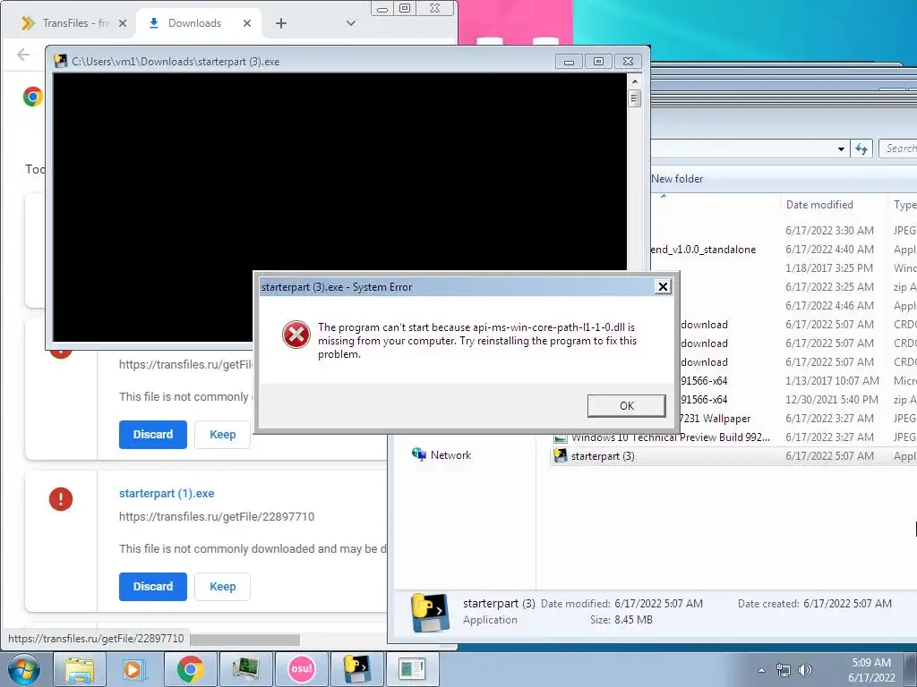Screen dimensions: 917x687
Task: Refresh the Explorer folder view
Action: [x=861, y=149]
